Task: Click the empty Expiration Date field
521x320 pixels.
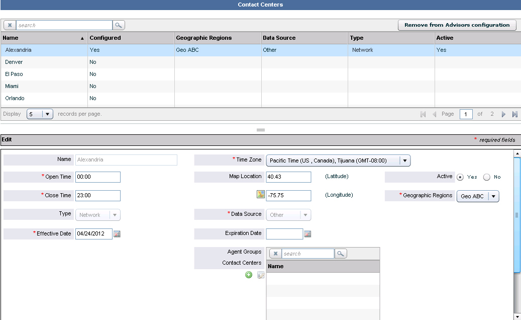Action: tap(284, 234)
